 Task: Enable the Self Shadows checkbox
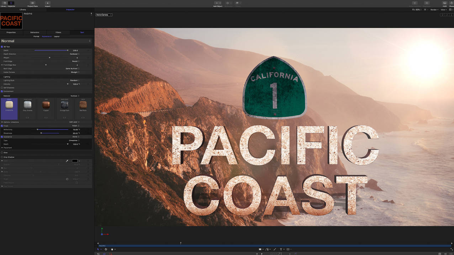click(x=2, y=87)
